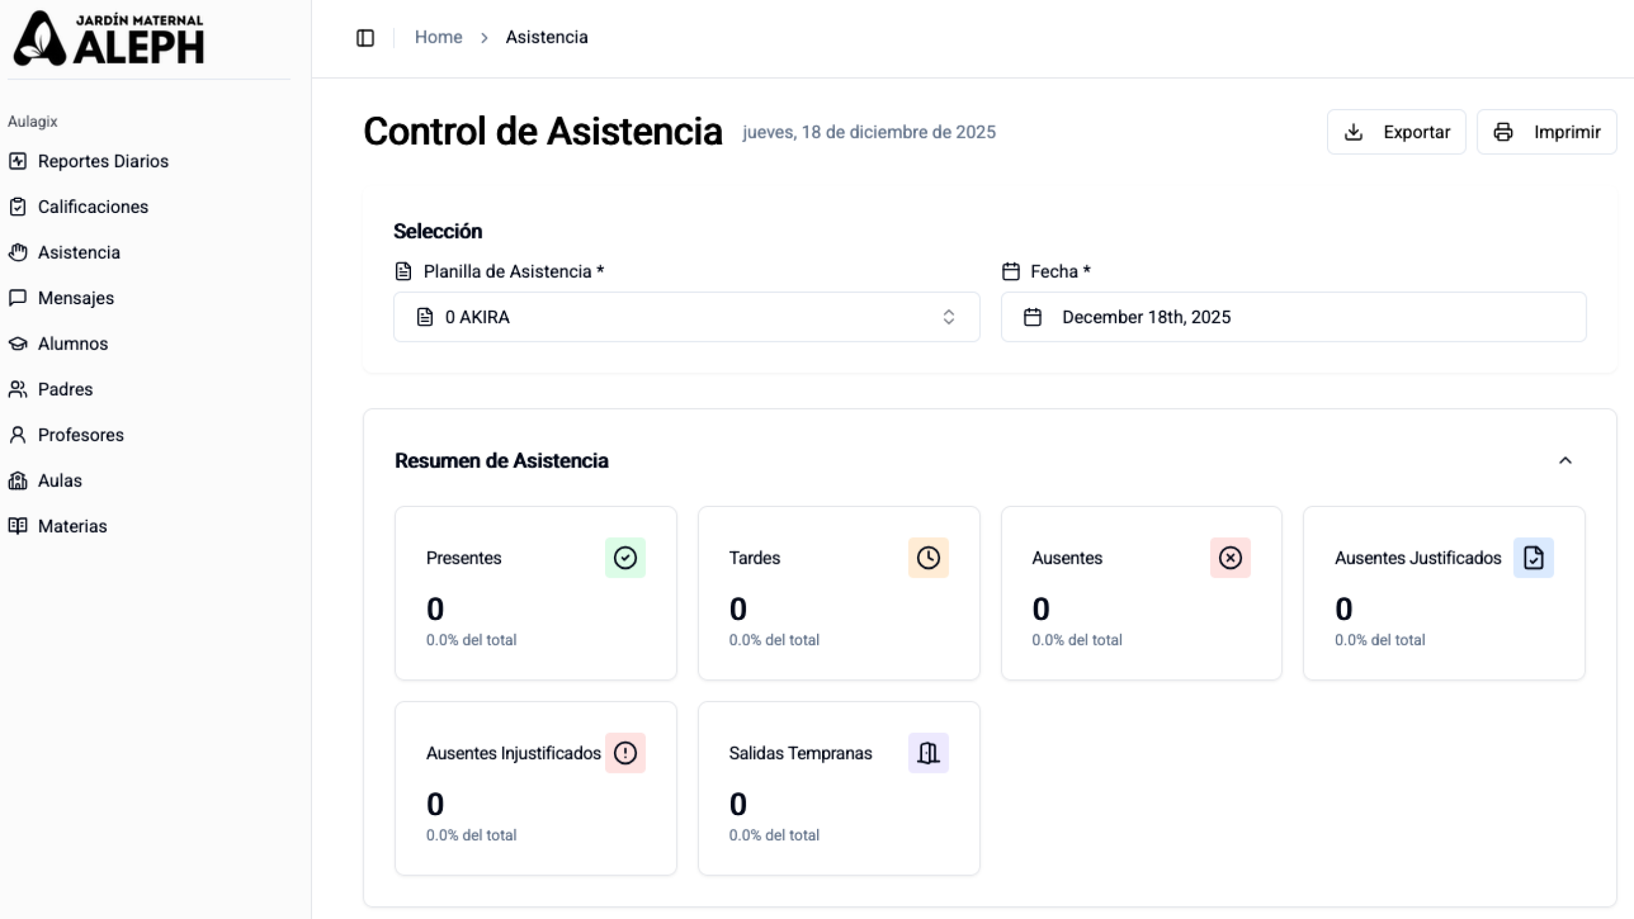Click the Jardín Maternal Aleph logo
This screenshot has height=919, width=1634.
109,38
